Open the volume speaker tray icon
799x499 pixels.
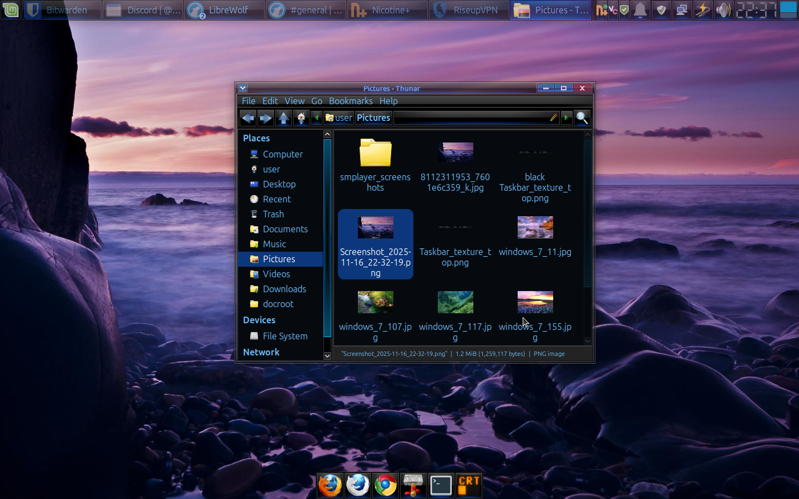coord(722,10)
